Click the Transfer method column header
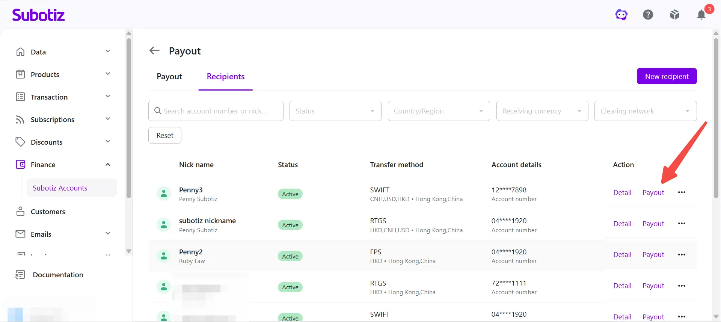 (x=397, y=165)
